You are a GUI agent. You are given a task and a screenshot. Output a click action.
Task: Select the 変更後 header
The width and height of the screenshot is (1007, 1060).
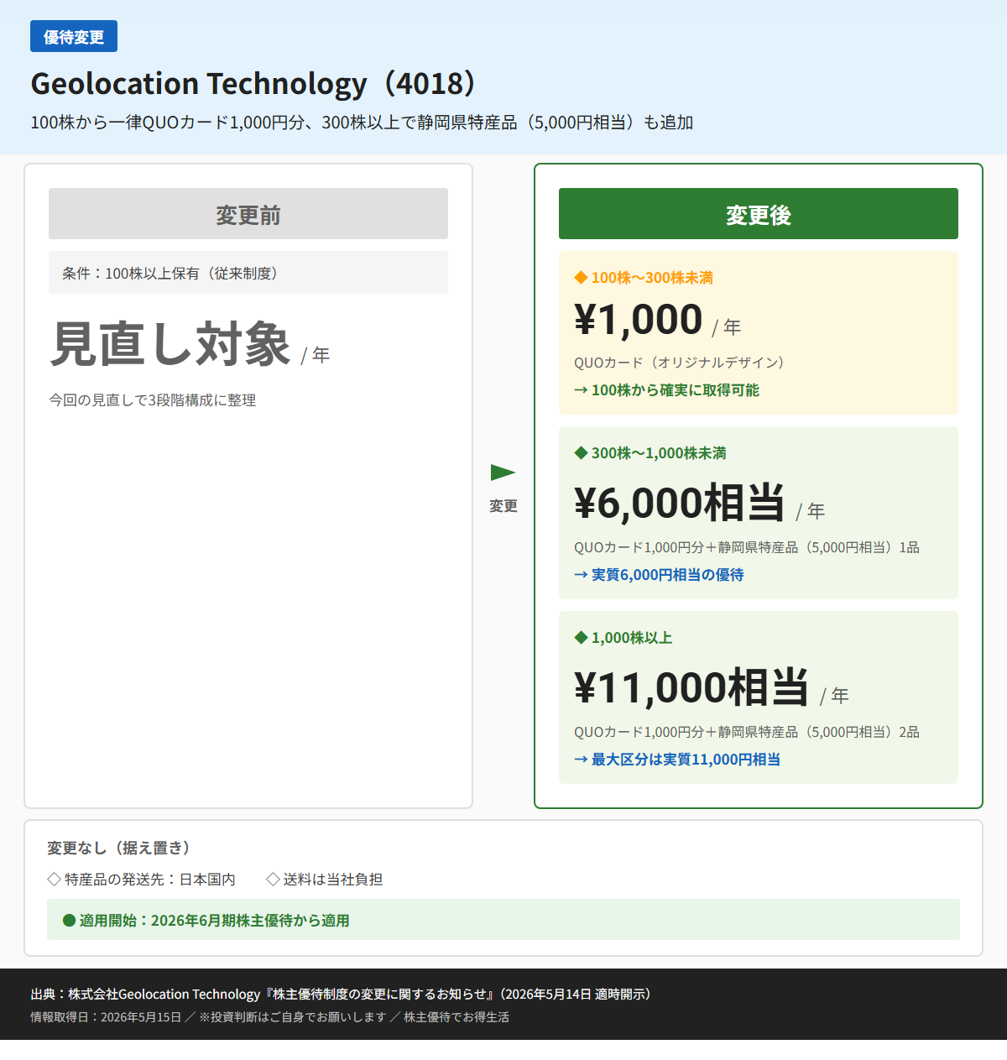pos(759,214)
